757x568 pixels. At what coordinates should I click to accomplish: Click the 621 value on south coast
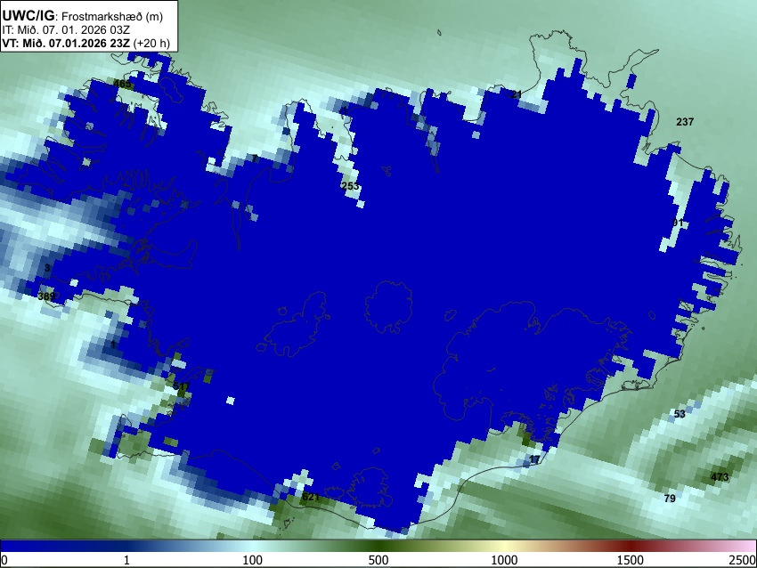click(x=310, y=497)
